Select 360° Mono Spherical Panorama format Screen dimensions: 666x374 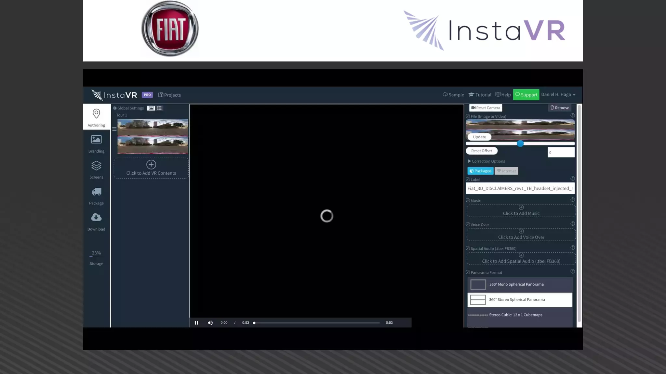[x=520, y=284]
